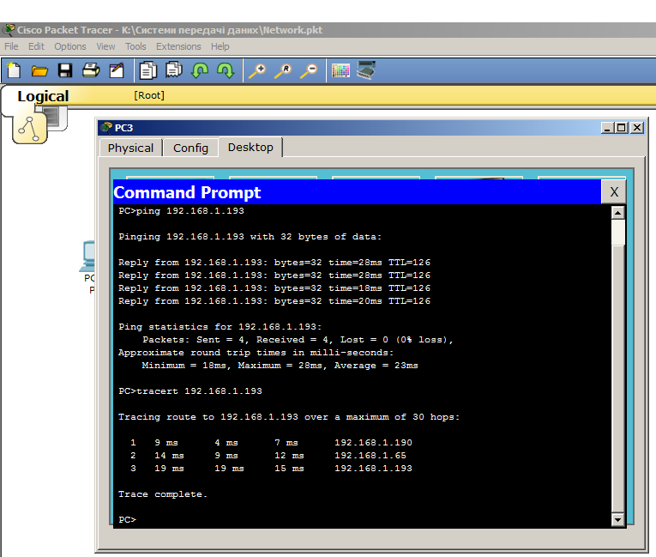Click the reply line with time=20ms

coord(274,301)
